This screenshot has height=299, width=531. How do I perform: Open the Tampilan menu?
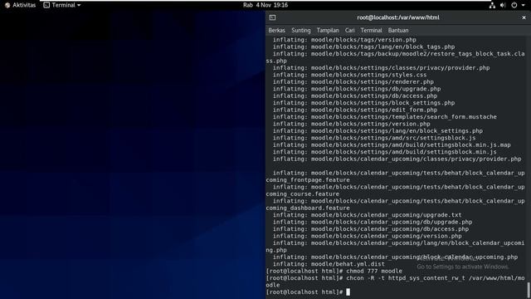[x=328, y=30]
